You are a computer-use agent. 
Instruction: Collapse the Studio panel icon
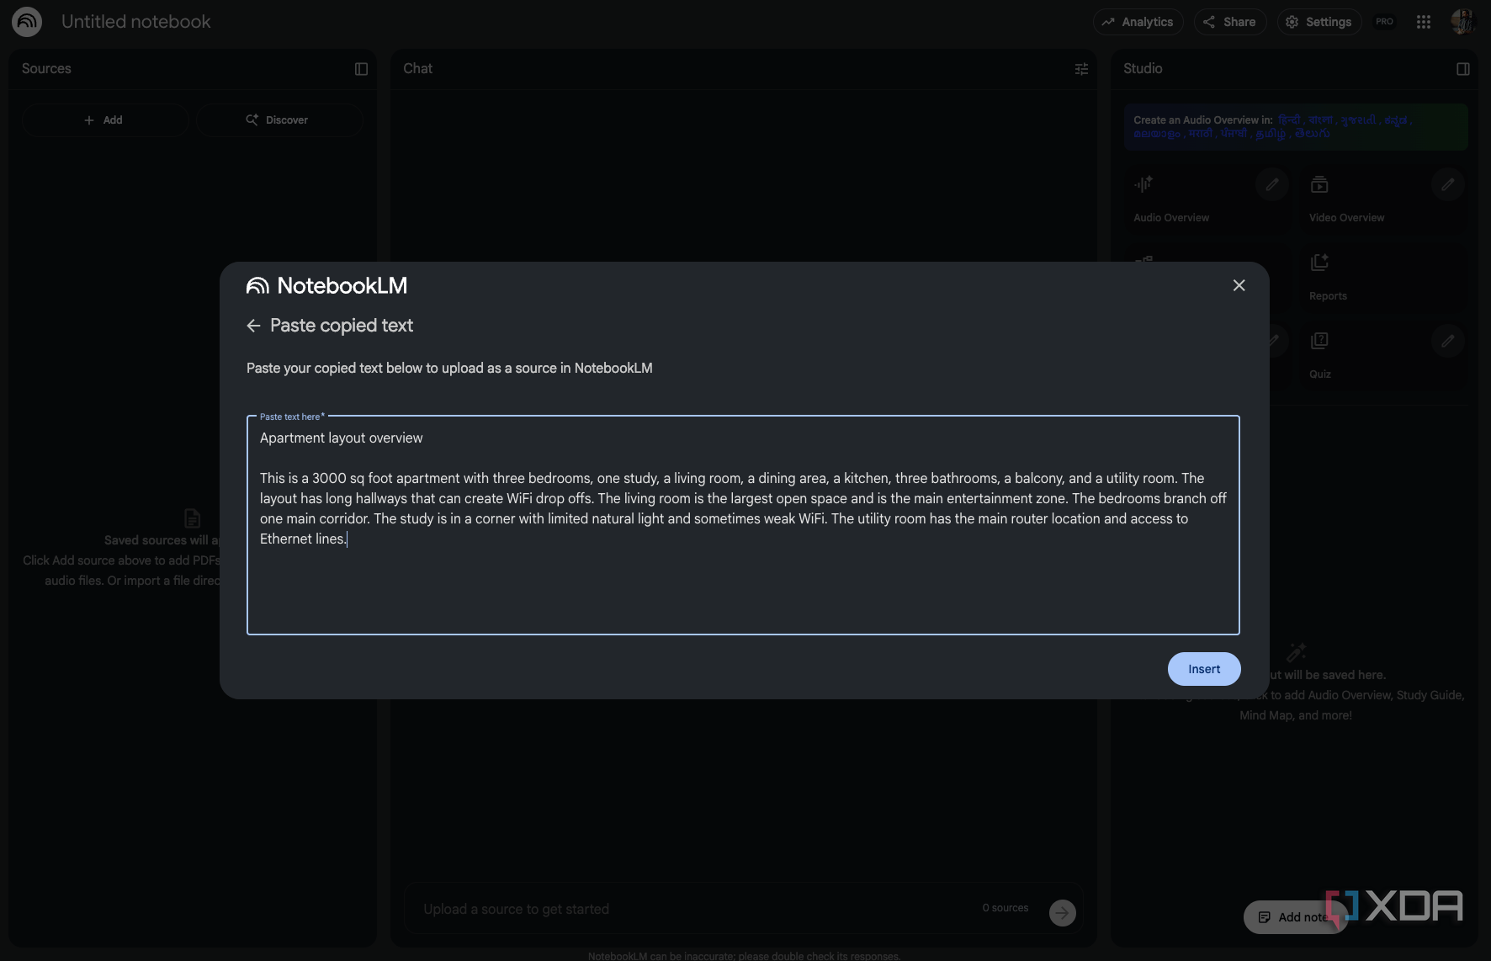(x=1463, y=69)
